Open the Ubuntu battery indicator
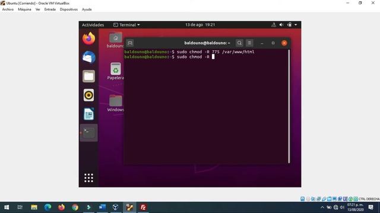The width and height of the screenshot is (380, 213). click(x=289, y=25)
